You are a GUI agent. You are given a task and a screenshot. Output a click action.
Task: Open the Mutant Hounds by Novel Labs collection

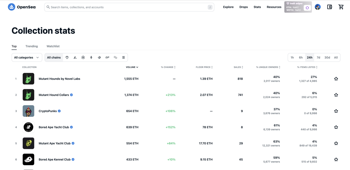(x=59, y=79)
